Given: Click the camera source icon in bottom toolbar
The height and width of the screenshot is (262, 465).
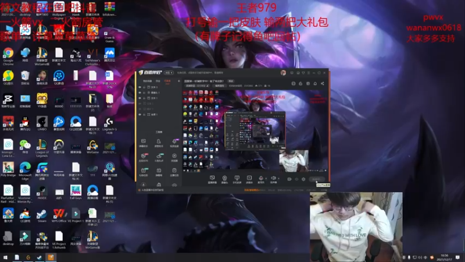Looking at the screenshot, I should pyautogui.click(x=224, y=178).
